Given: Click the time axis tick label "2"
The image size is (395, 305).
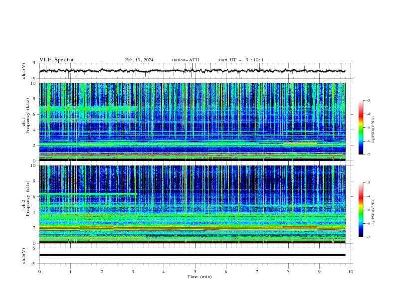Looking at the screenshot, I should point(102,272).
